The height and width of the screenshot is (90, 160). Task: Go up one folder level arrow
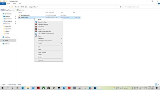(x=10, y=7)
